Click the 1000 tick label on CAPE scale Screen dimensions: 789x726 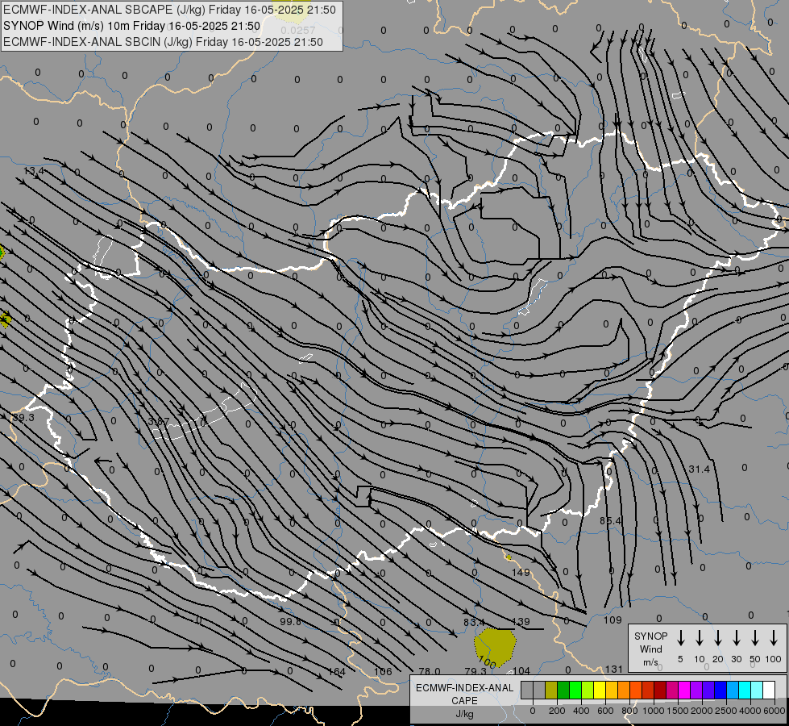654,711
